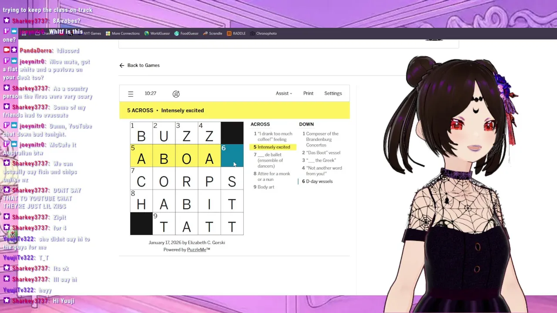Viewport: 557px width, 313px height.
Task: Select down clue 1 Brandenburg Concertos composer
Action: coord(322,139)
